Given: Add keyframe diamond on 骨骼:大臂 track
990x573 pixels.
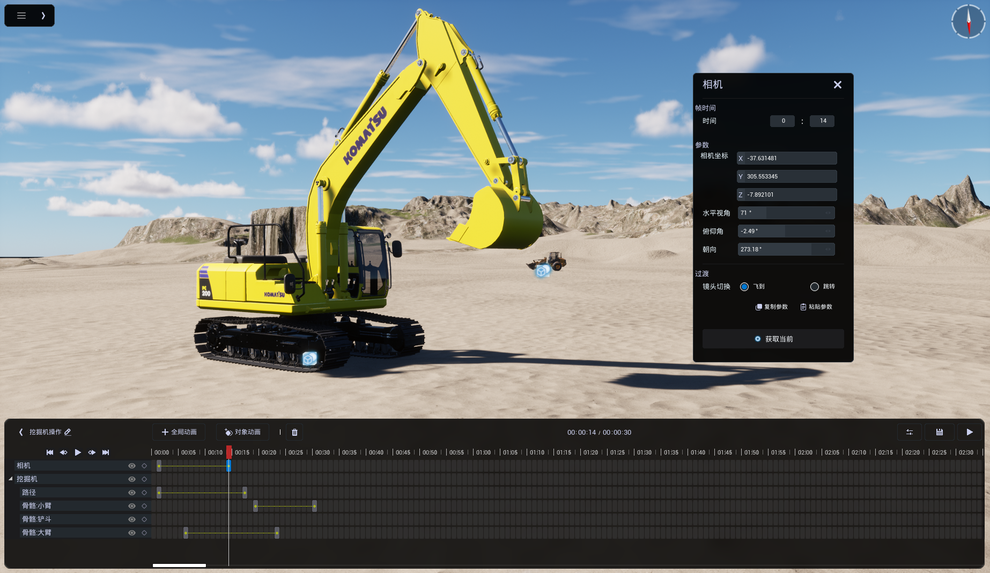Looking at the screenshot, I should 144,533.
